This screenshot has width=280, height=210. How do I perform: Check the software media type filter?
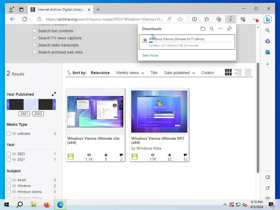pos(8,133)
